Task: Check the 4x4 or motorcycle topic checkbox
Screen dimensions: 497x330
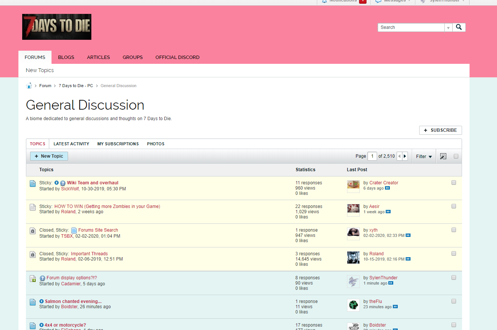Action: point(454,325)
